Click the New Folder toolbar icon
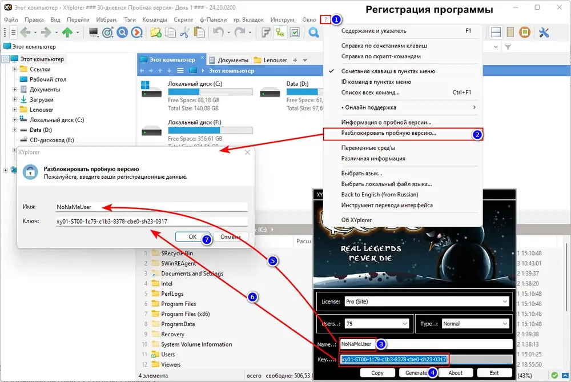 point(155,33)
